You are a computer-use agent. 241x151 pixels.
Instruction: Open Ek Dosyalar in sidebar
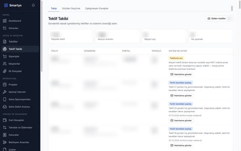click(20, 71)
